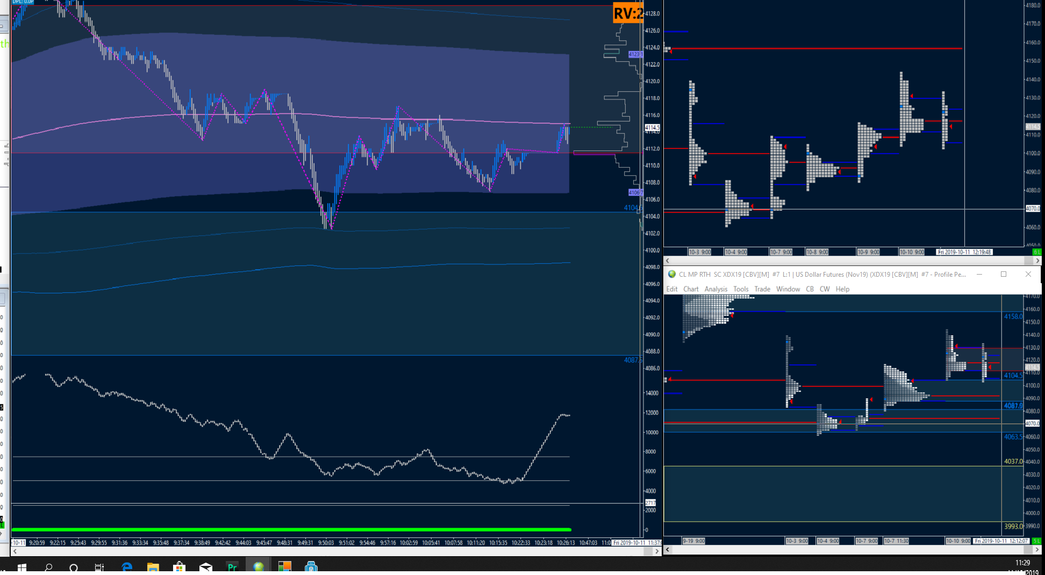Image resolution: width=1045 pixels, height=575 pixels.
Task: Open the Windows Start menu
Action: pyautogui.click(x=22, y=567)
